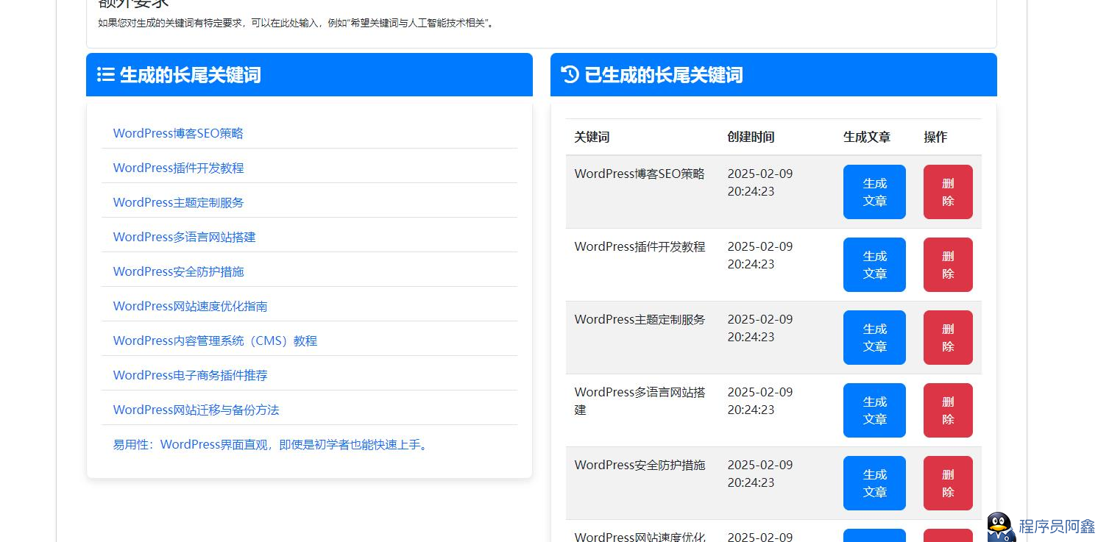Generate article for WordPress博客SEO策略 row
This screenshot has width=1098, height=542.
(874, 192)
